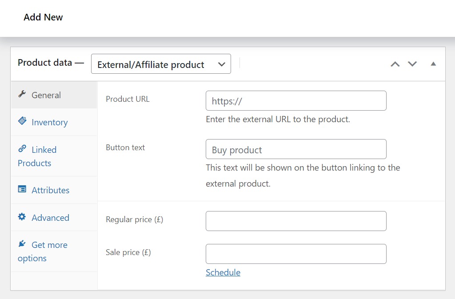Click the Schedule link under Sale price
Viewport: 455px width, 299px height.
click(x=223, y=272)
